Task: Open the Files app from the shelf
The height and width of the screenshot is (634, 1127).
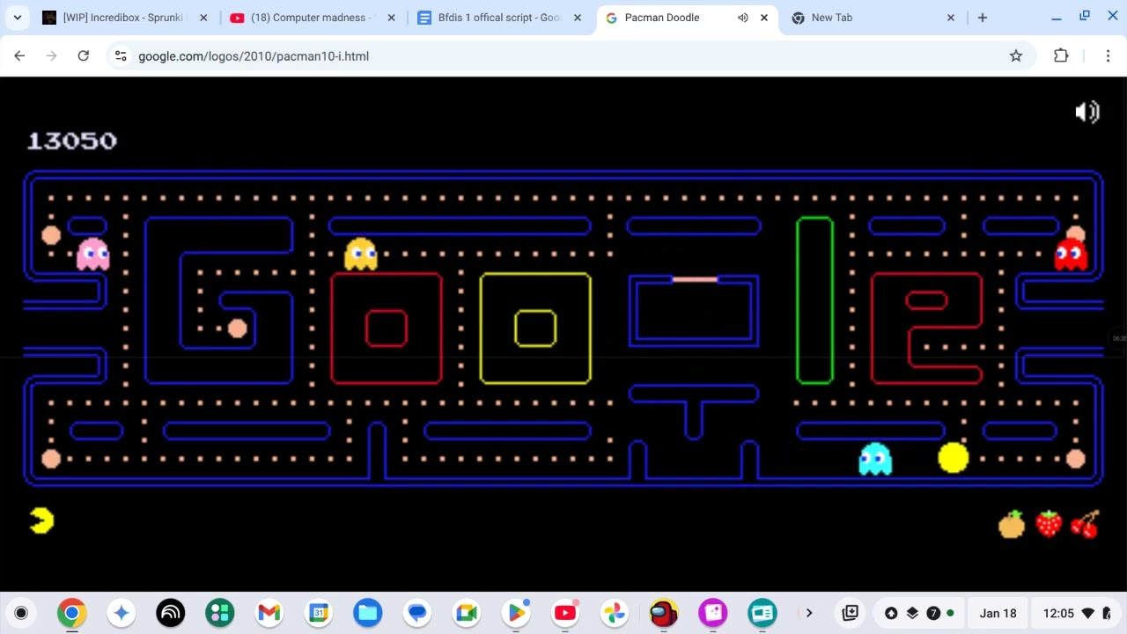Action: 368,613
